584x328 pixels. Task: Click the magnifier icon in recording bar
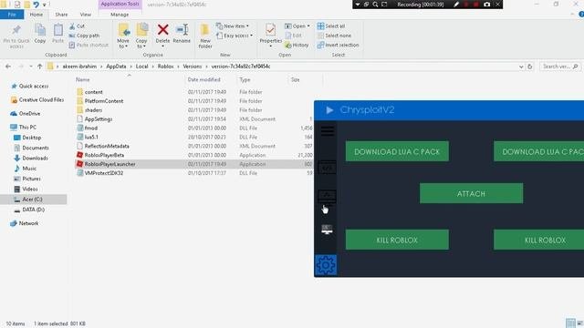375,5
